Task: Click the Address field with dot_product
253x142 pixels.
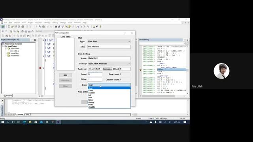Action: click(95, 69)
